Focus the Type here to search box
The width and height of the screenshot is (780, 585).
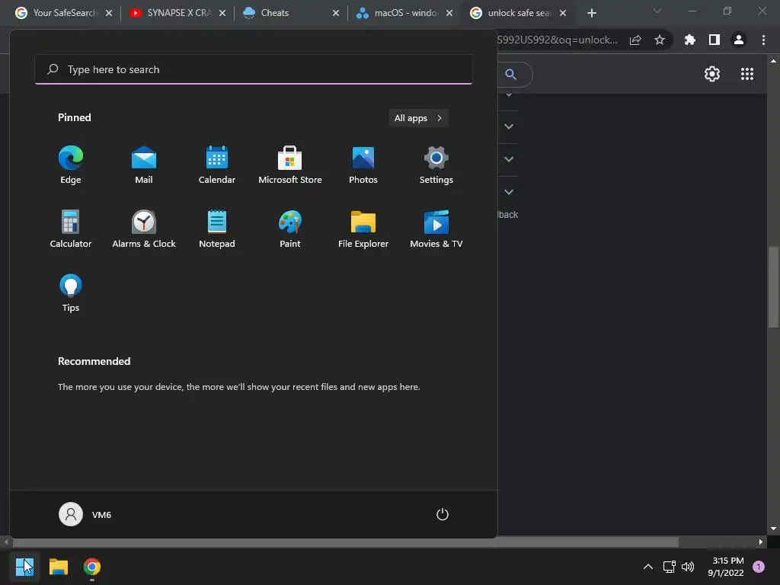click(x=254, y=69)
